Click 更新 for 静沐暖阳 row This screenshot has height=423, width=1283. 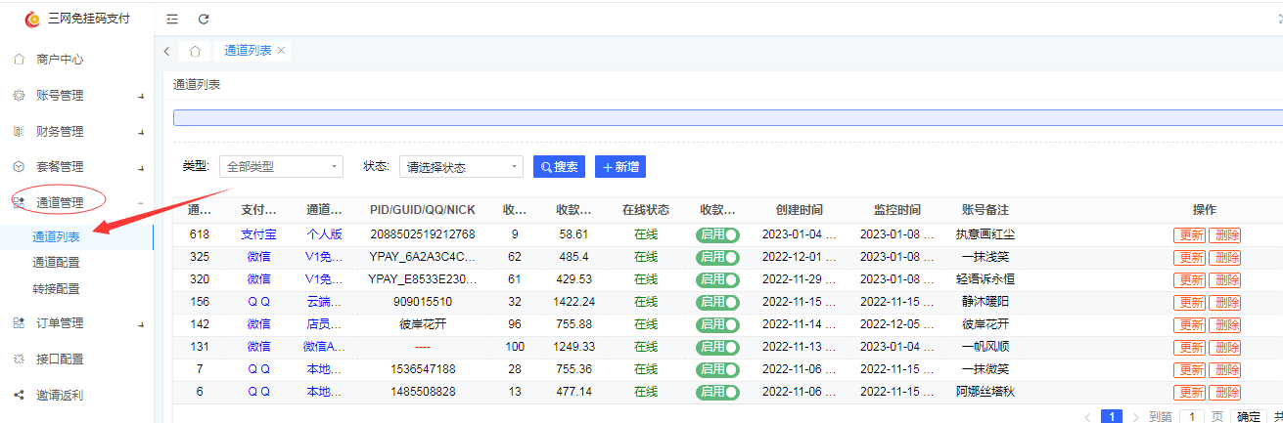tap(1190, 302)
